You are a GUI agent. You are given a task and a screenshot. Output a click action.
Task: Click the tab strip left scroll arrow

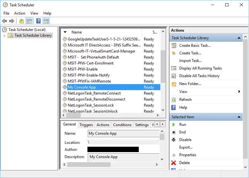pyautogui.click(x=157, y=124)
